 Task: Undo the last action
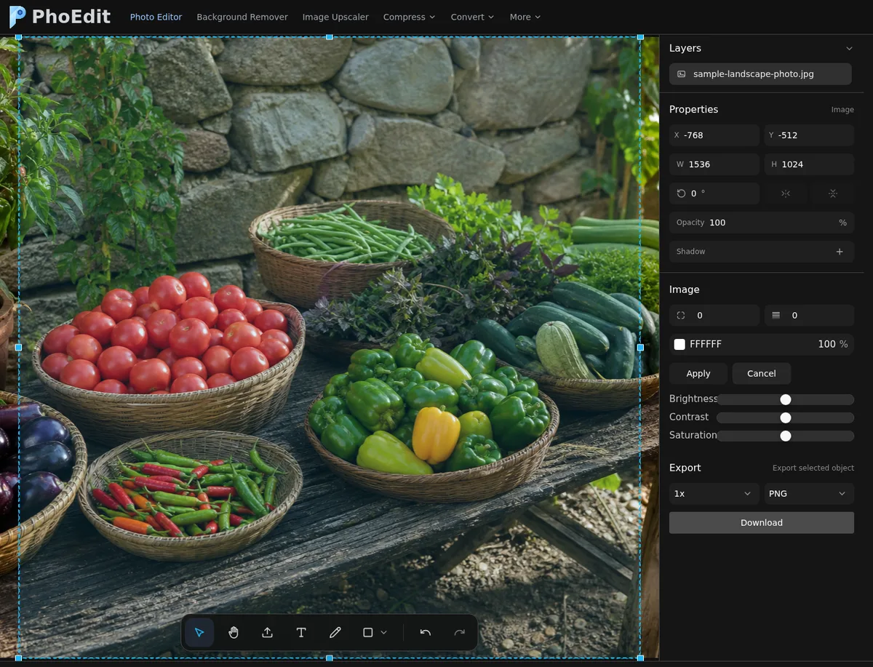(x=426, y=633)
